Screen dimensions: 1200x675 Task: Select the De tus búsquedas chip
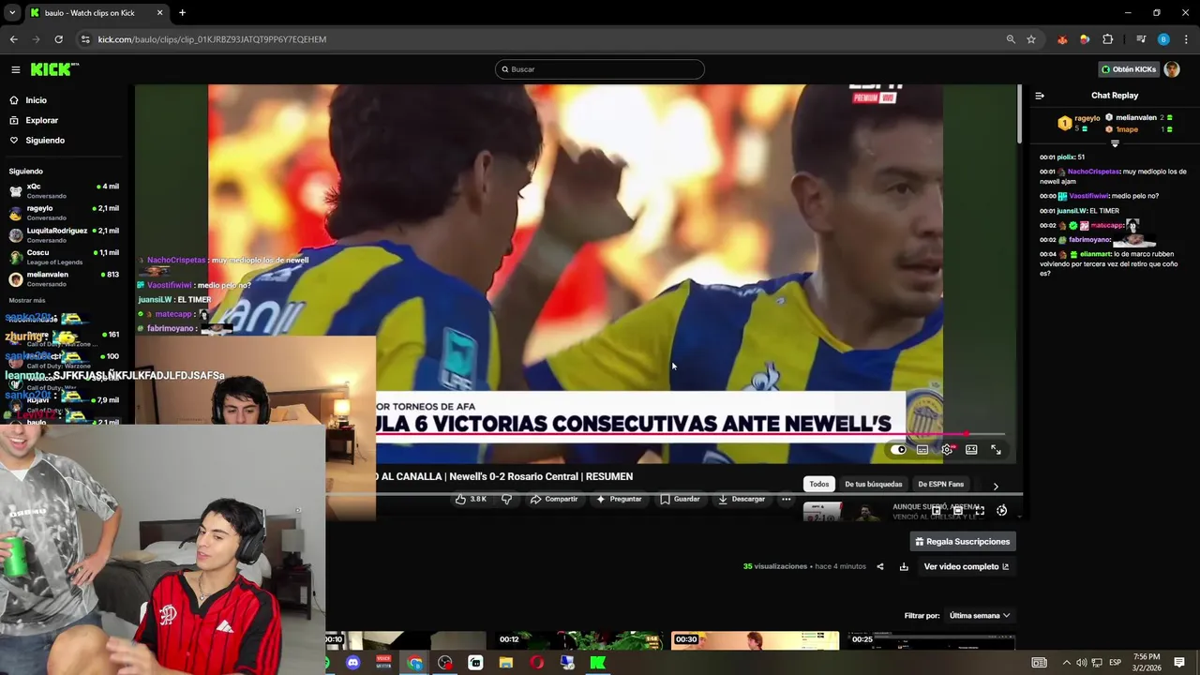[x=873, y=485]
